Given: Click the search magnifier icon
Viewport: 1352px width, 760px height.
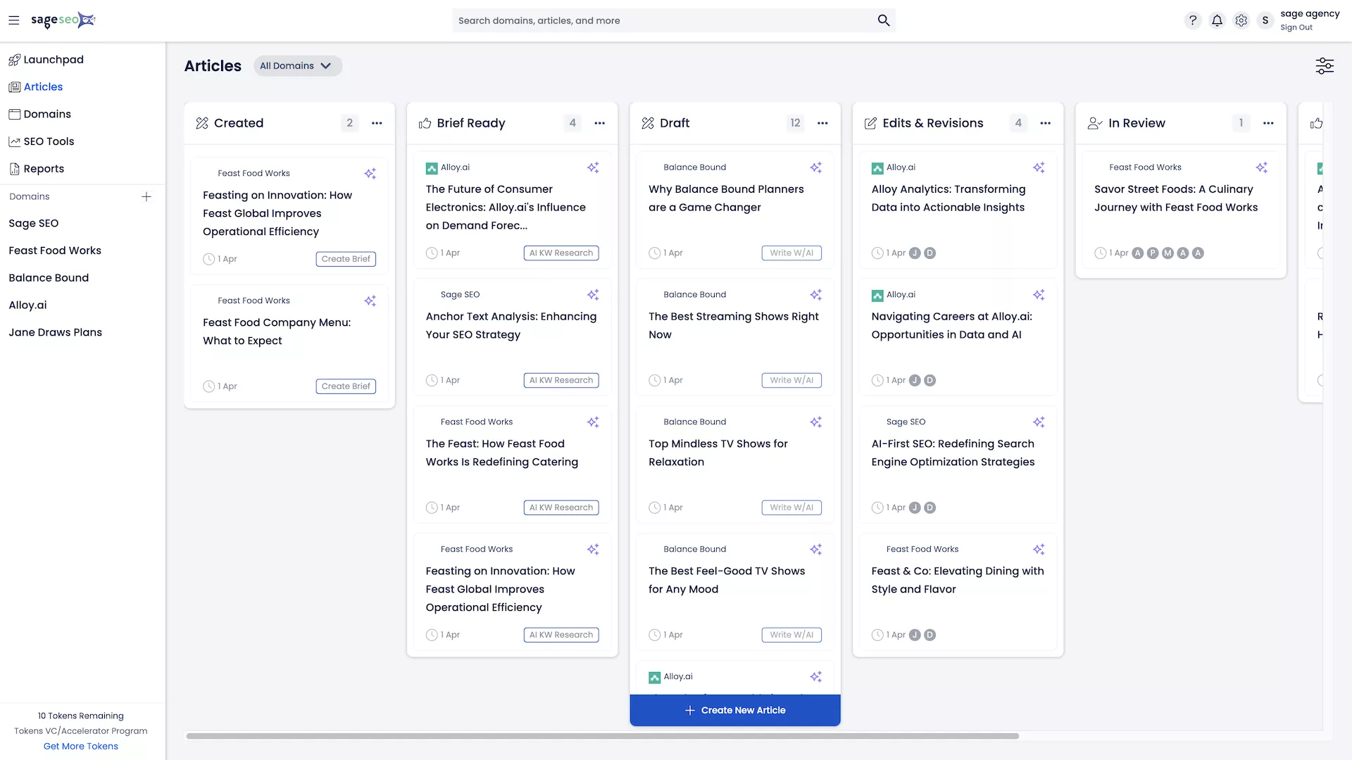Looking at the screenshot, I should click(883, 20).
